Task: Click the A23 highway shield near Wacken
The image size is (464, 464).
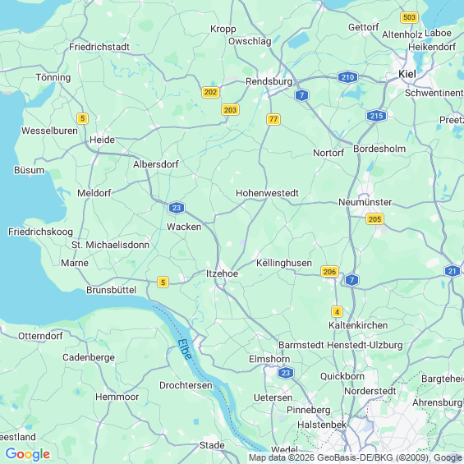Action: click(177, 208)
